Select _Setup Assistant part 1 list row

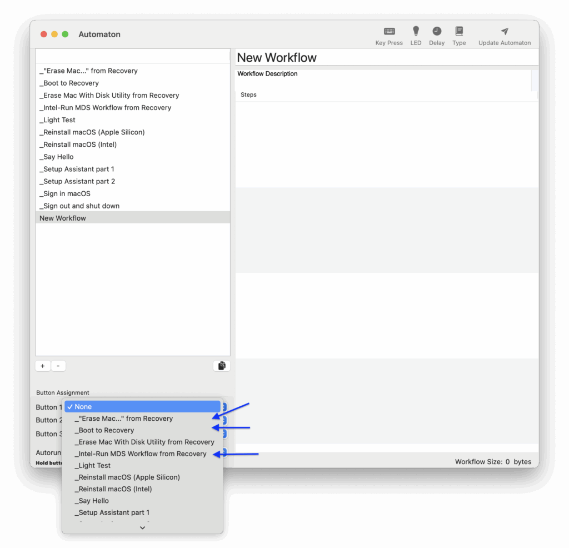pos(133,169)
